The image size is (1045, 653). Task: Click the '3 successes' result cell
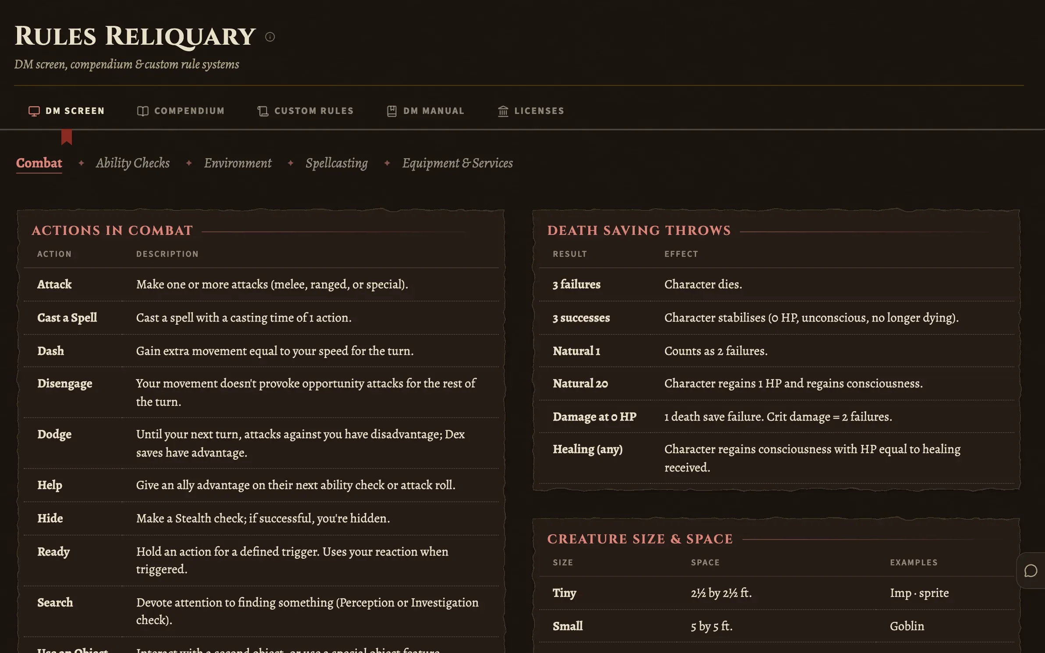click(x=581, y=318)
